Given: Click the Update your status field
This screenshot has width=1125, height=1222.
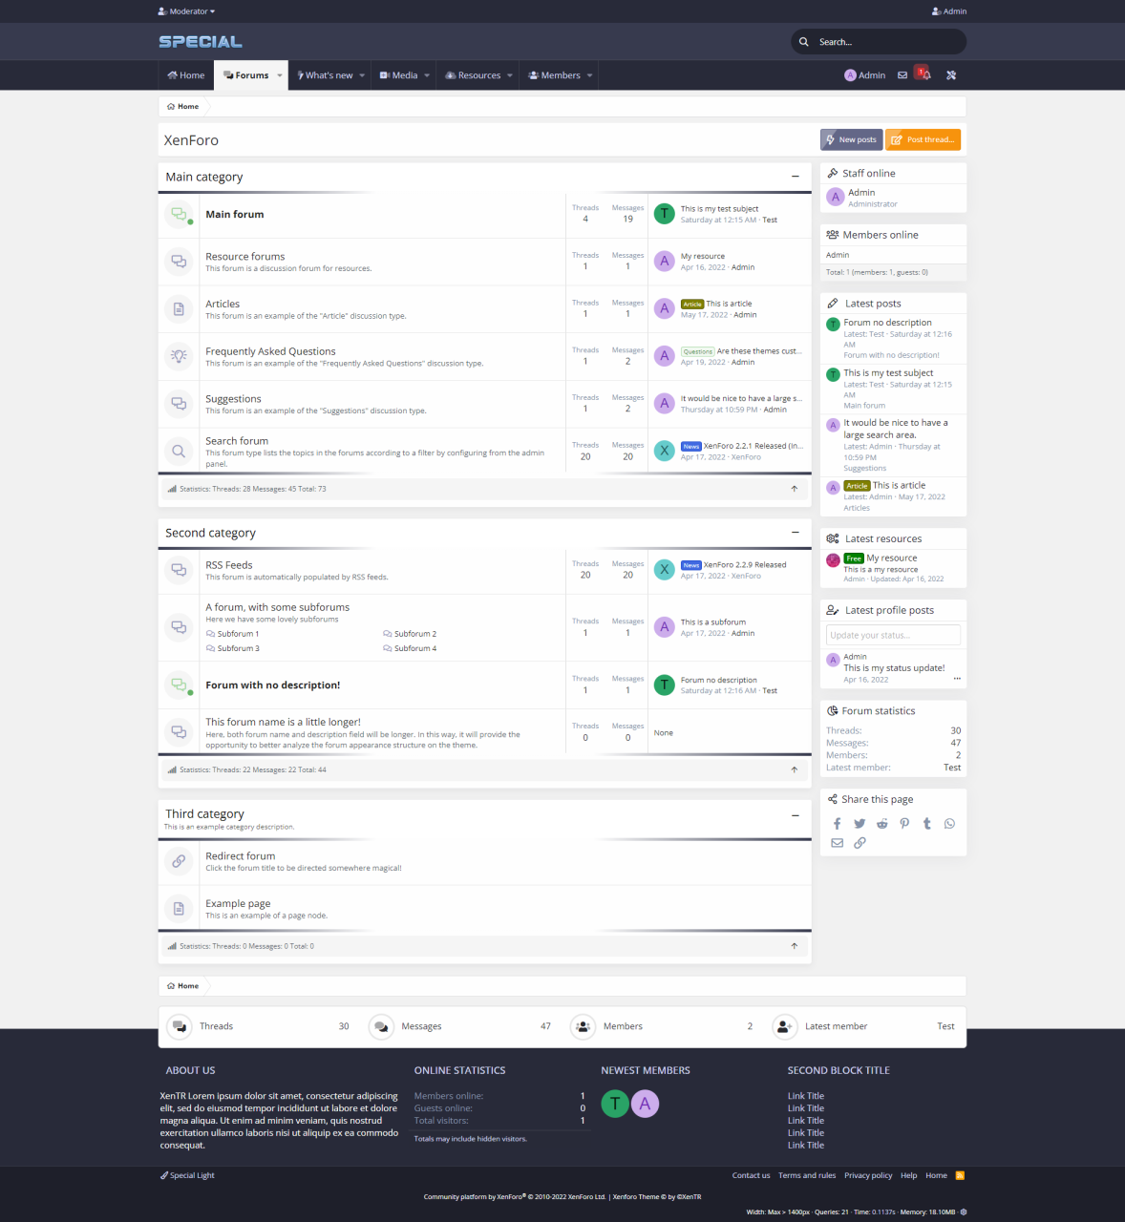Looking at the screenshot, I should tap(893, 635).
